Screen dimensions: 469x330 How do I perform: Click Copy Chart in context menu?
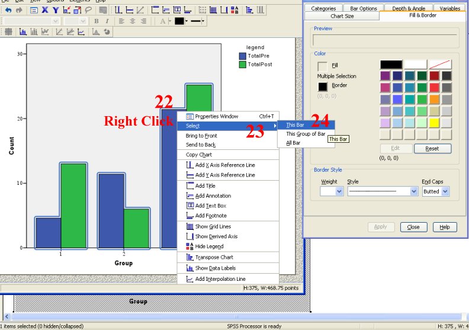228,155
